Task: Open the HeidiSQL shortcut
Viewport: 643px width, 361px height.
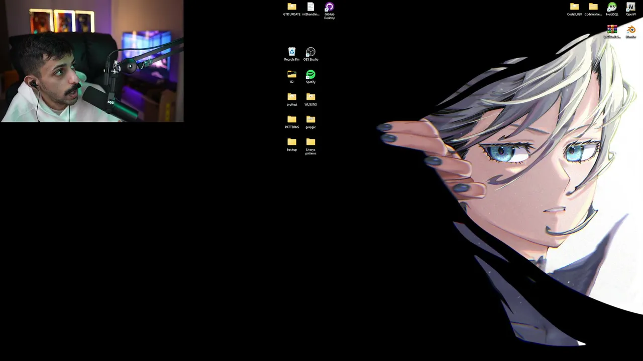Action: click(612, 7)
